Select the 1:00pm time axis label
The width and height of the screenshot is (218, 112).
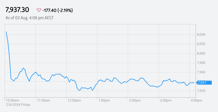104,100
